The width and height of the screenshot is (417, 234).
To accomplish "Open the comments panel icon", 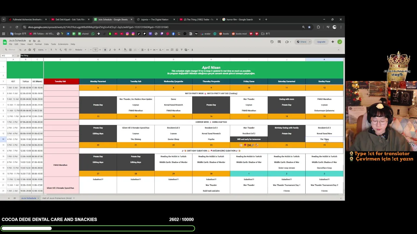I will point(279,42).
